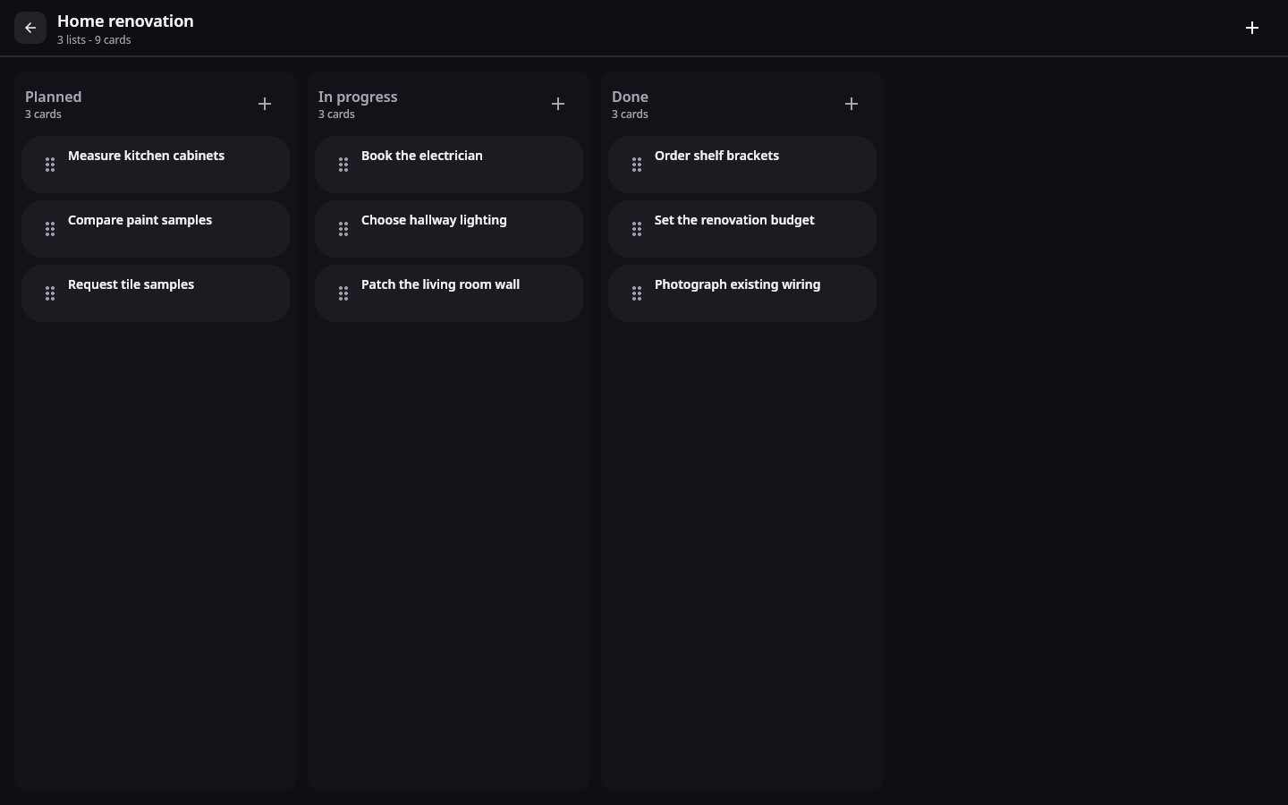
Task: Add a new list with top-right plus
Action: (1252, 28)
